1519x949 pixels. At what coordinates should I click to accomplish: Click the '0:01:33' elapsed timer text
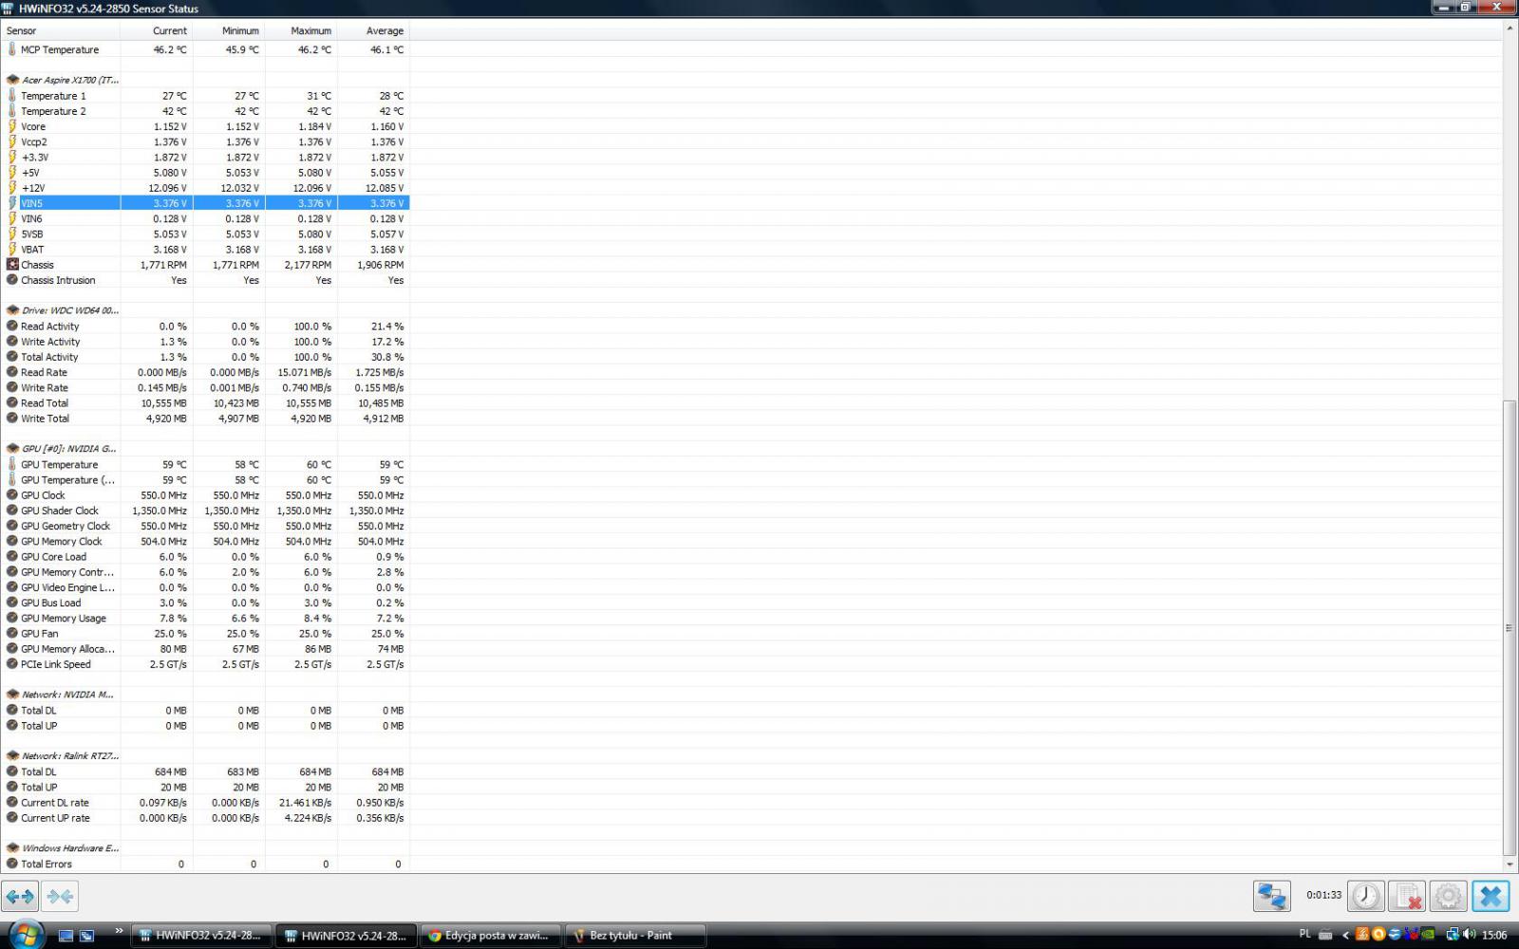pos(1323,895)
